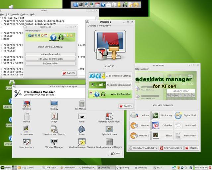
Task: Open Preferred Applications settings
Action: [109, 117]
